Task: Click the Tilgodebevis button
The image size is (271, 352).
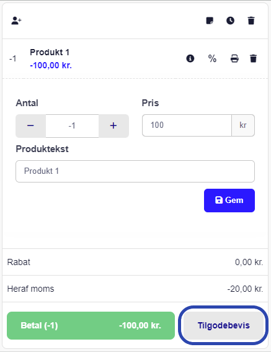Action: click(223, 325)
